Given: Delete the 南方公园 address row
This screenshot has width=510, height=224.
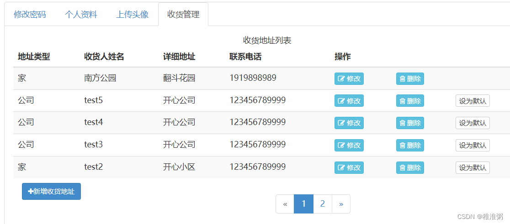Looking at the screenshot, I should coord(410,78).
